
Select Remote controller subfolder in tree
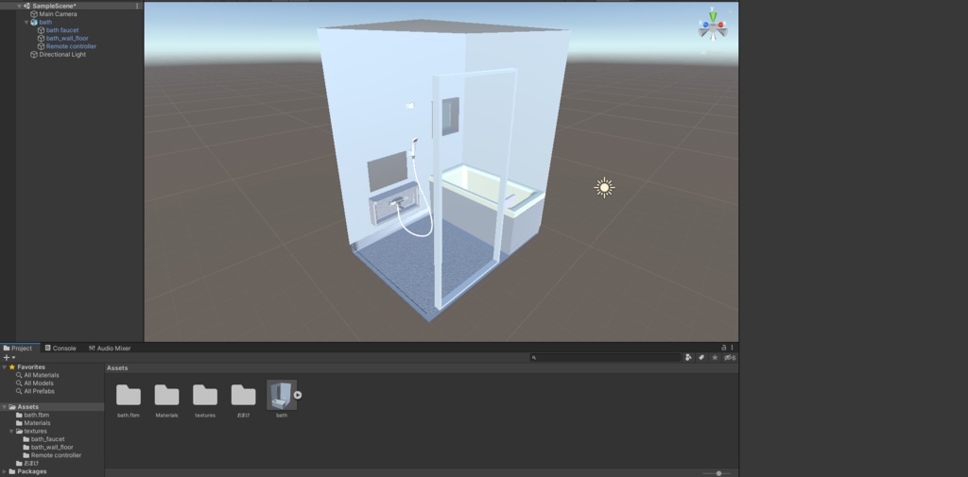tap(56, 454)
